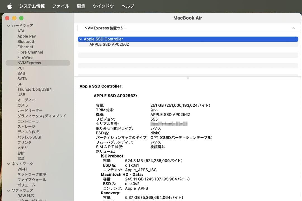Open the ヘルプ menu
This screenshot has width=302, height=201.
tap(128, 6)
